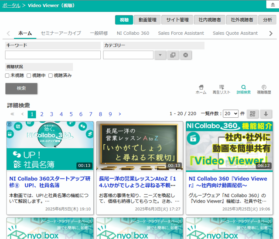Open the 社外視聴者 tab
279x239 pixels.
coord(242,20)
